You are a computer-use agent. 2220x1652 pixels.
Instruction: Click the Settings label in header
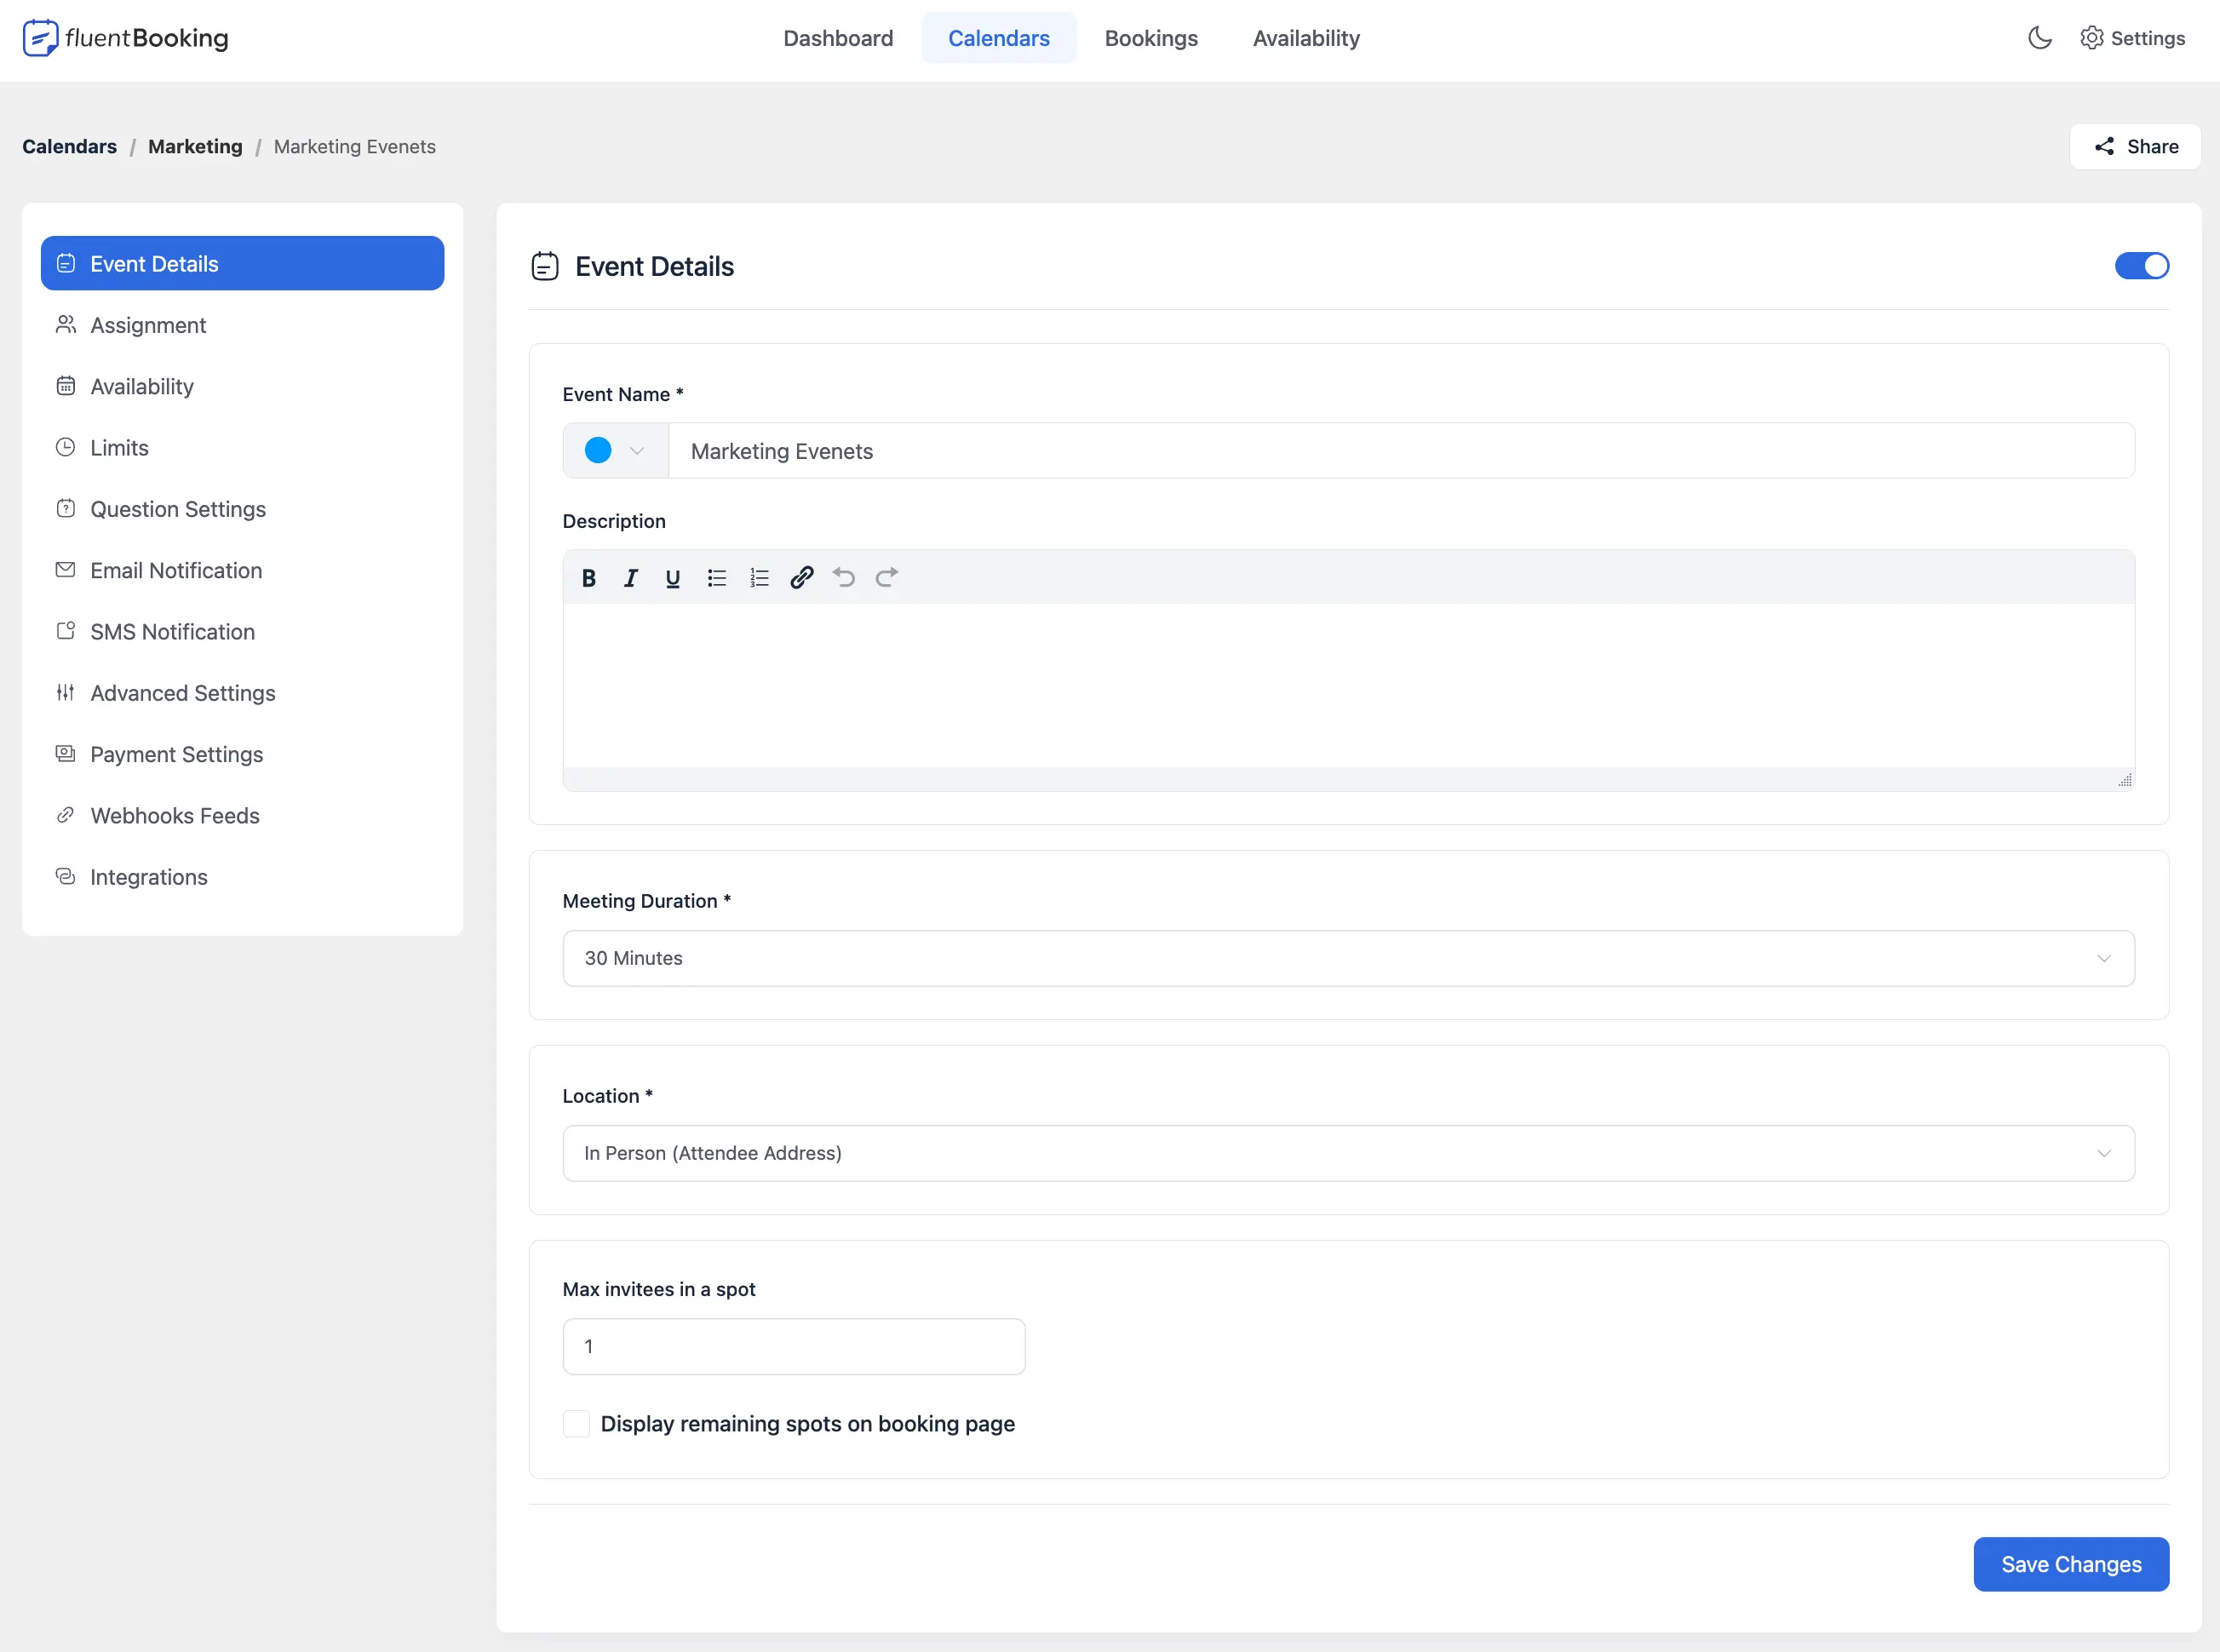tap(2148, 38)
